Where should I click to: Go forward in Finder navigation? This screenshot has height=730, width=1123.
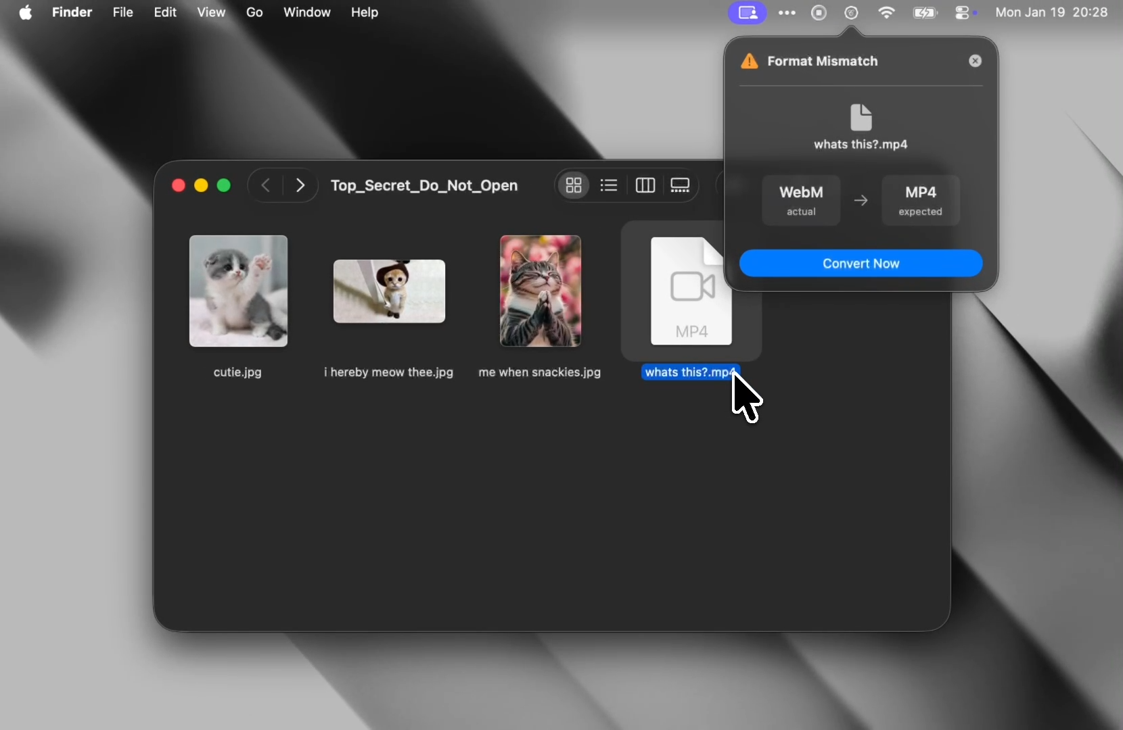point(300,185)
